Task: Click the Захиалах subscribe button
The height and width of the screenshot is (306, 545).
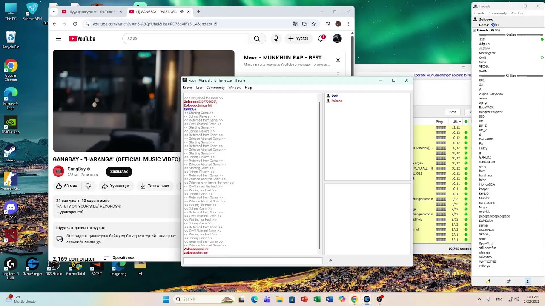Action: [119, 171]
